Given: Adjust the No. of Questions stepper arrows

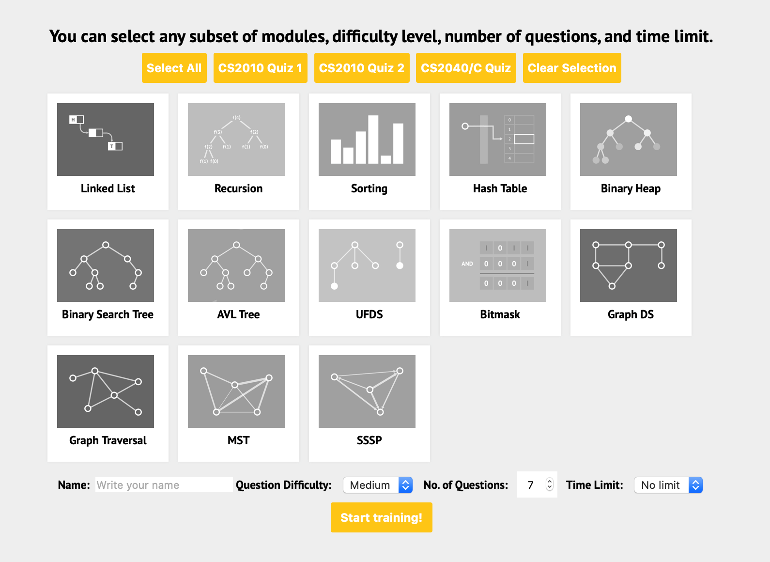Looking at the screenshot, I should (x=549, y=484).
